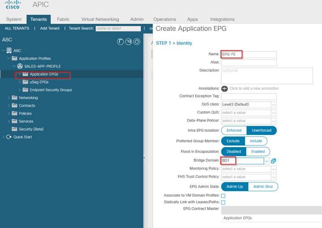Set EPG Admin State to Admin Up
This screenshot has width=322, height=228.
234,186
